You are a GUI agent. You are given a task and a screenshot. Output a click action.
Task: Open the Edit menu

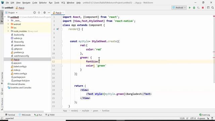pyautogui.click(x=12, y=3)
